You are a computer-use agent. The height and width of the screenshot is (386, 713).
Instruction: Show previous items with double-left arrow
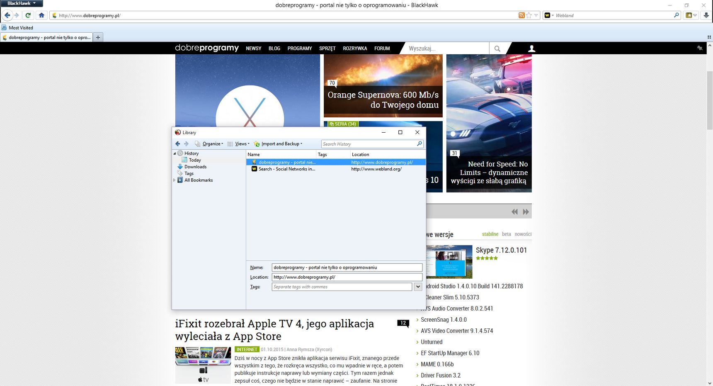pos(514,212)
